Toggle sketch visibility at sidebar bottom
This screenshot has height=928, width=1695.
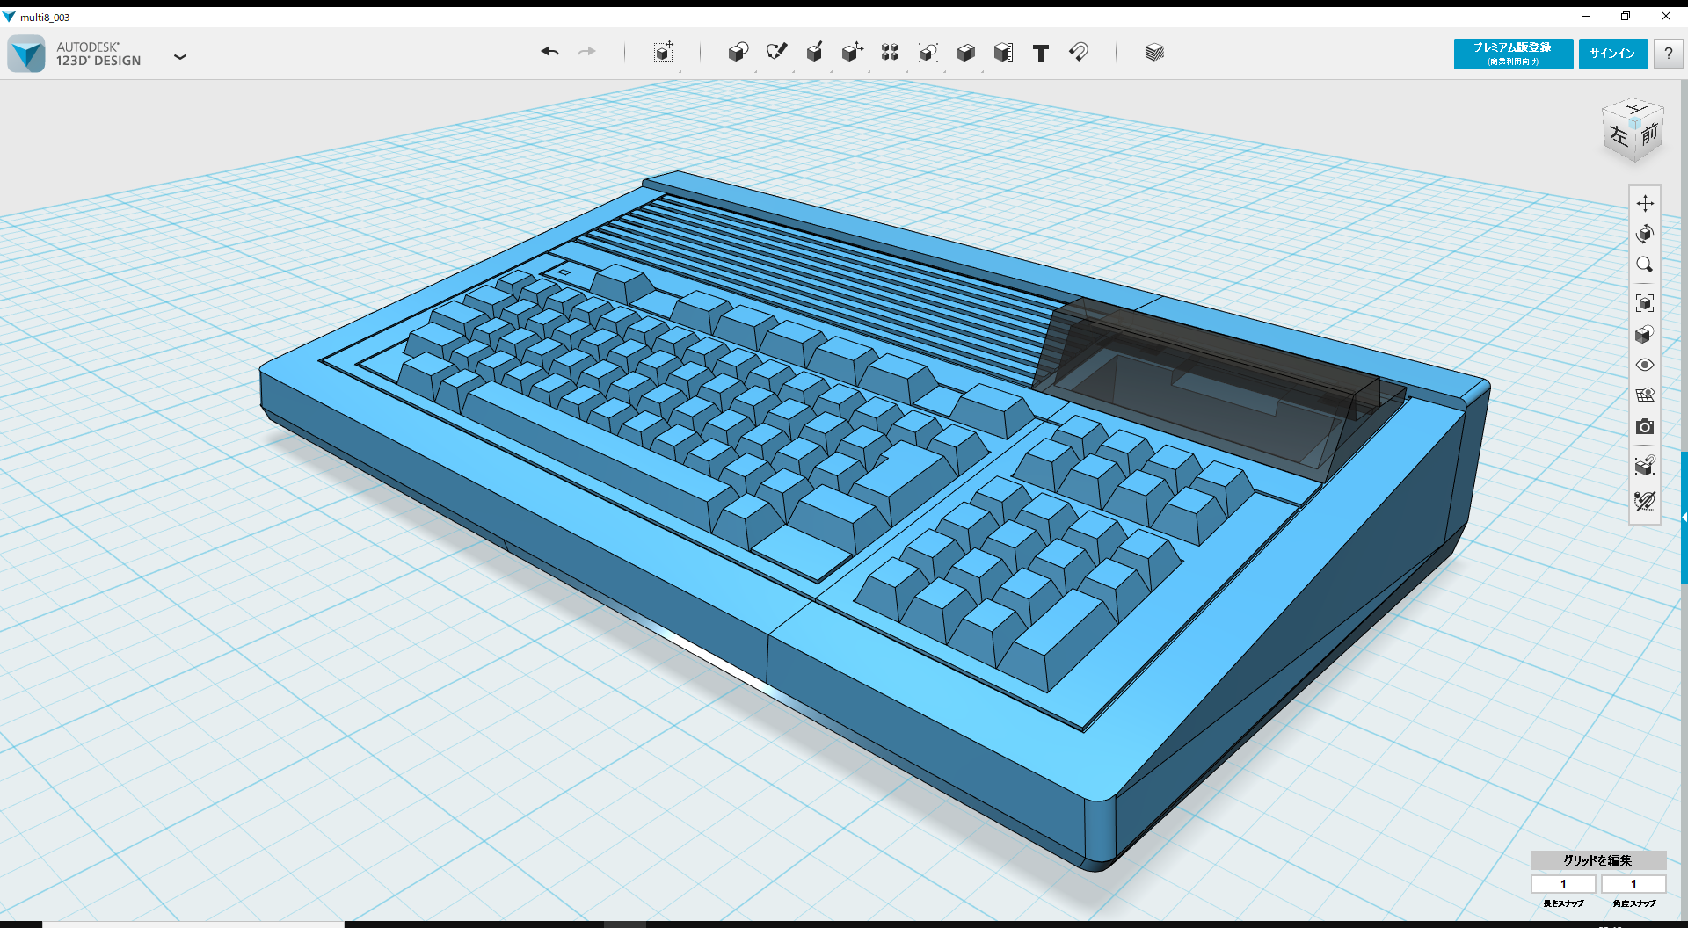pos(1645,501)
